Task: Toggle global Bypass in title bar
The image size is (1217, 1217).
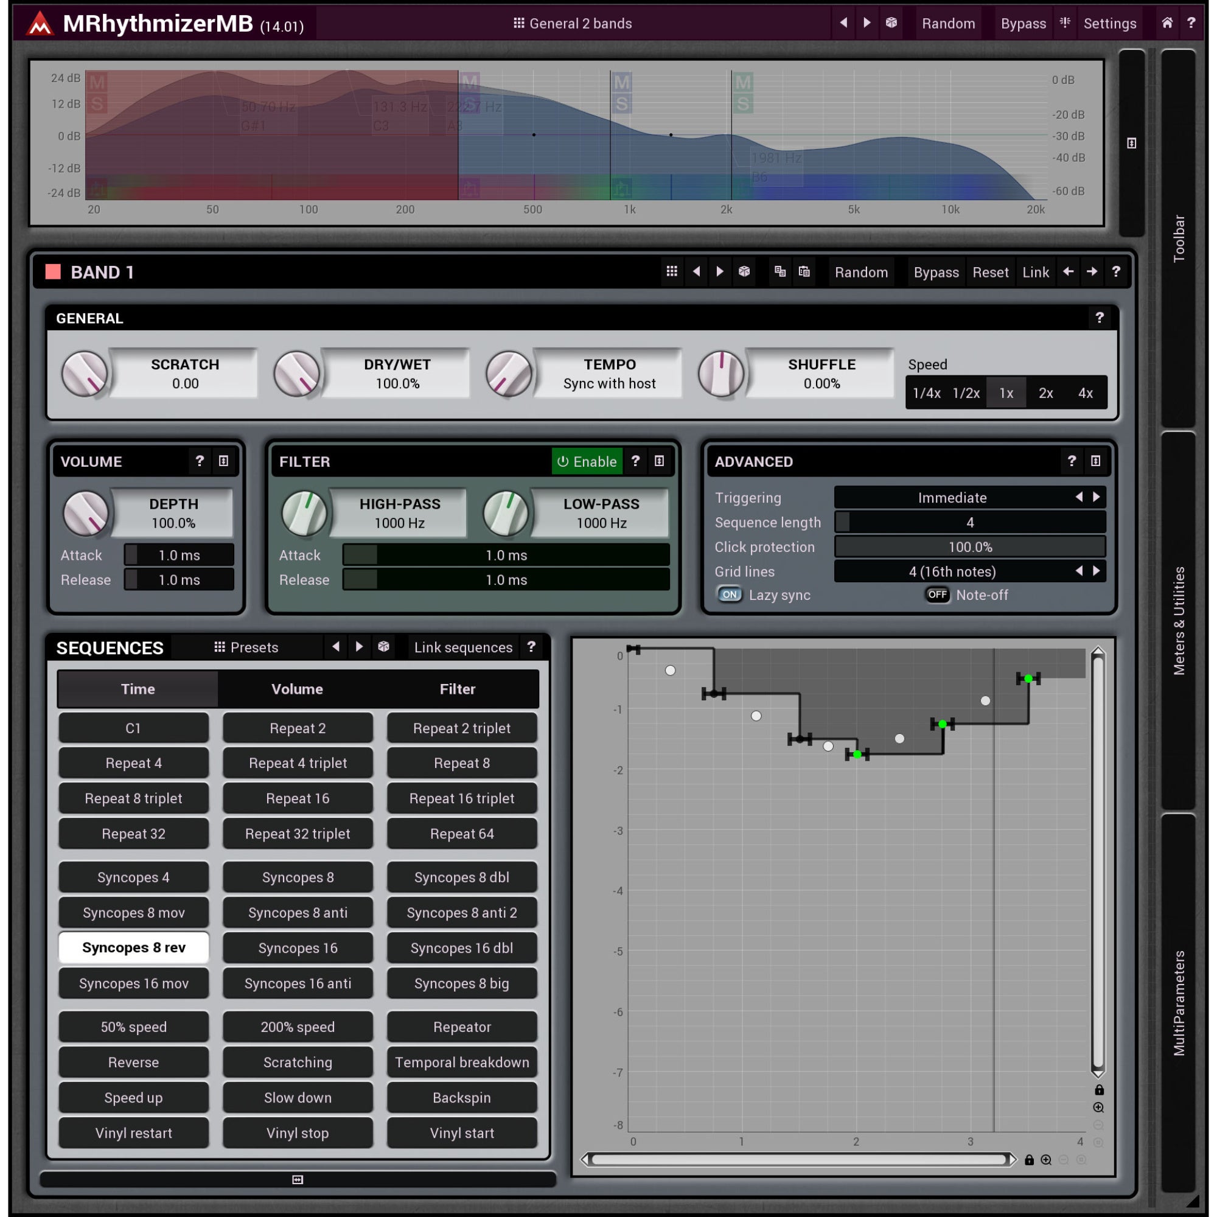Action: coord(1023,23)
